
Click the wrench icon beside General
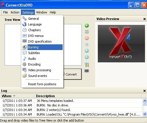click(25, 19)
